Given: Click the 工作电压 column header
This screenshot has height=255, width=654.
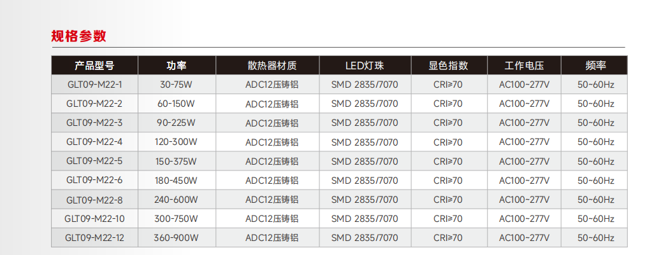Looking at the screenshot, I should (524, 65).
